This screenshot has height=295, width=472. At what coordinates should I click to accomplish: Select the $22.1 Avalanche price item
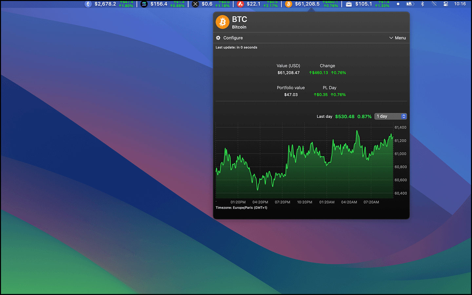253,4
